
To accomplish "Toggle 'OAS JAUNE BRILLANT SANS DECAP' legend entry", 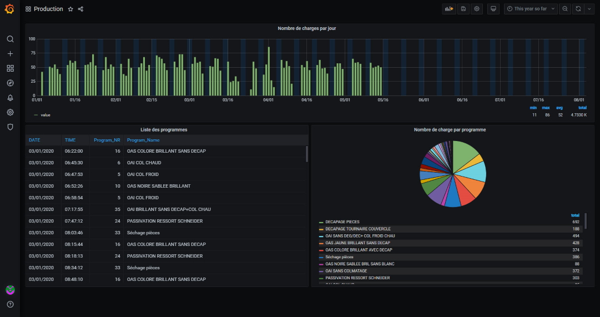I will click(358, 243).
